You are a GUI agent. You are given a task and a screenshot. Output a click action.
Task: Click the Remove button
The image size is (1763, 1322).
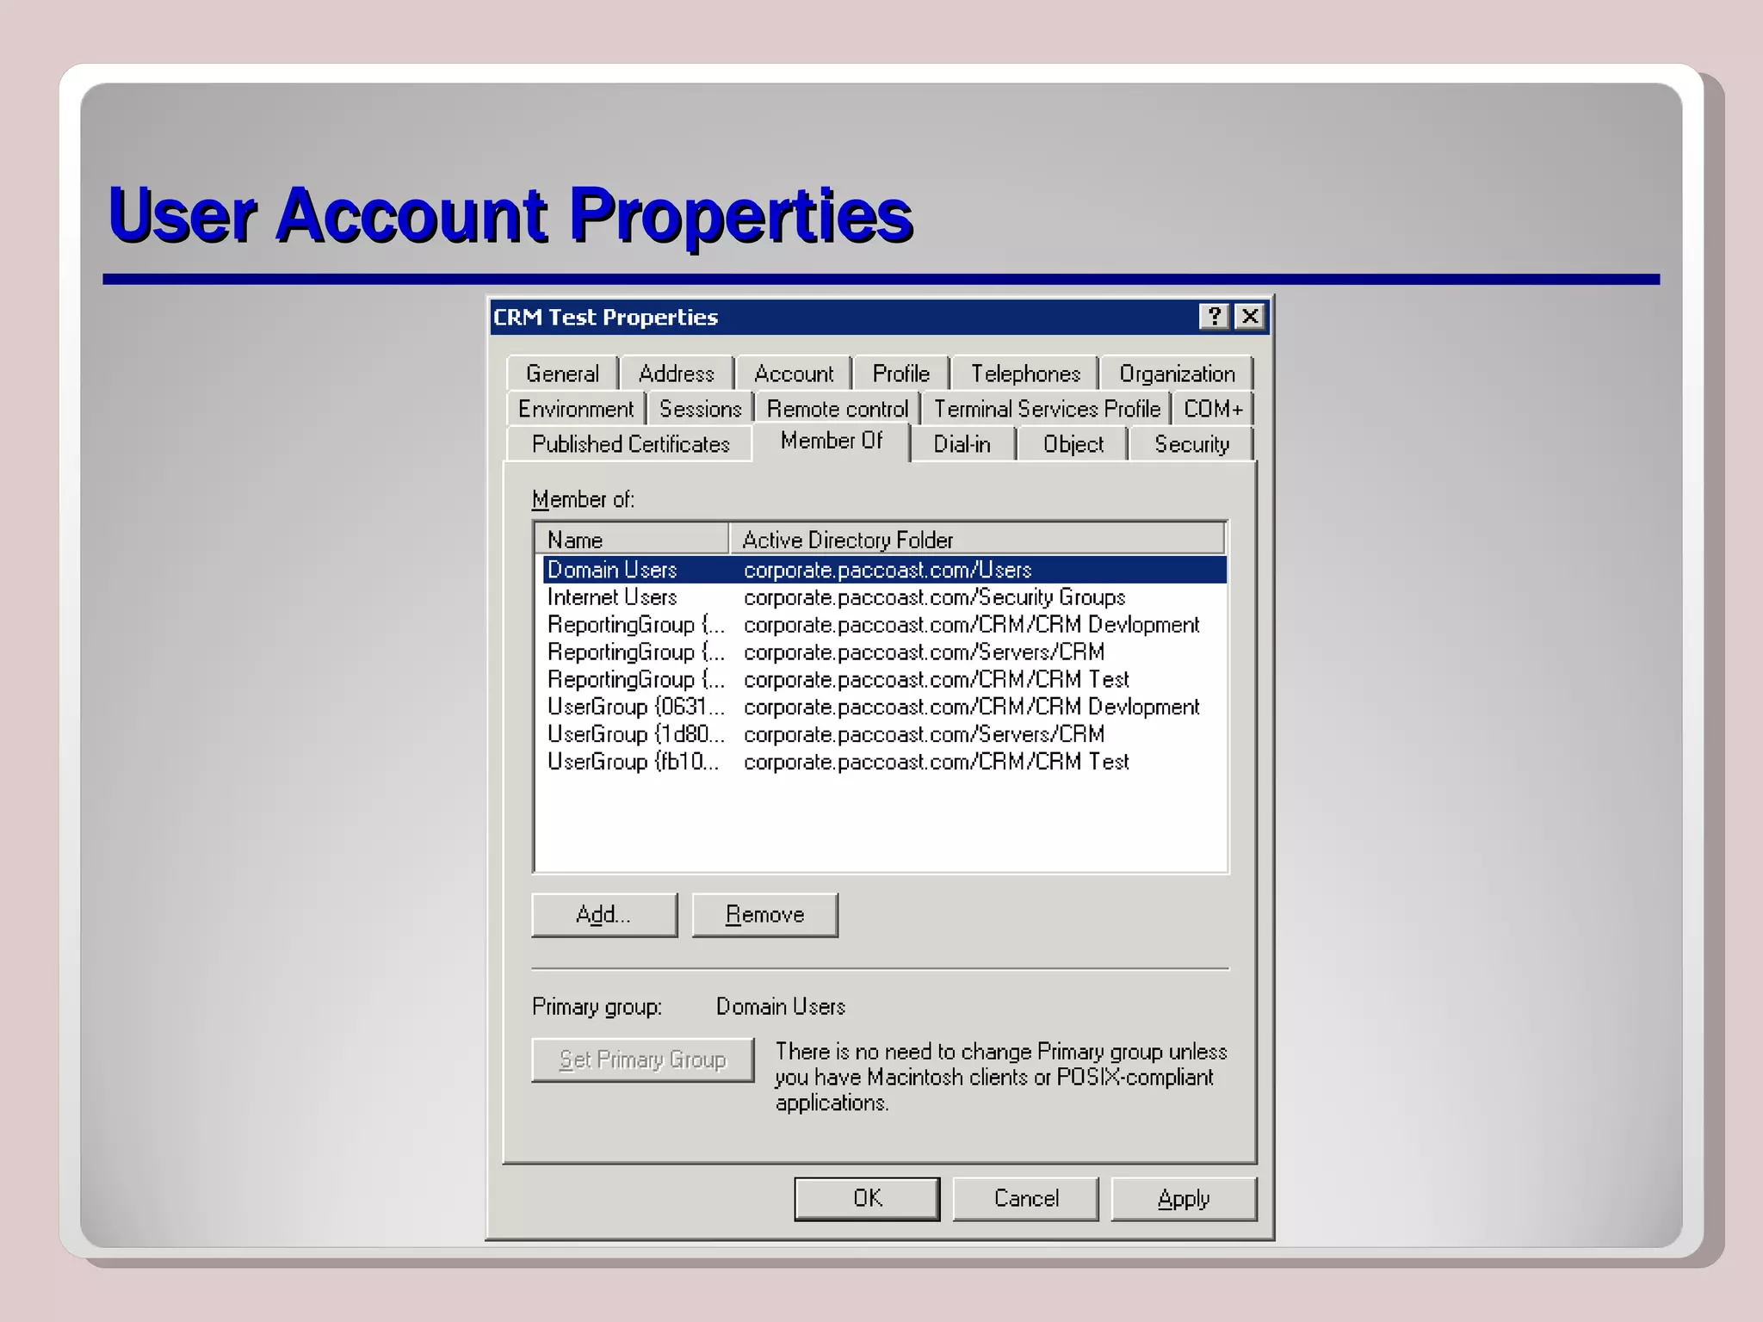764,915
